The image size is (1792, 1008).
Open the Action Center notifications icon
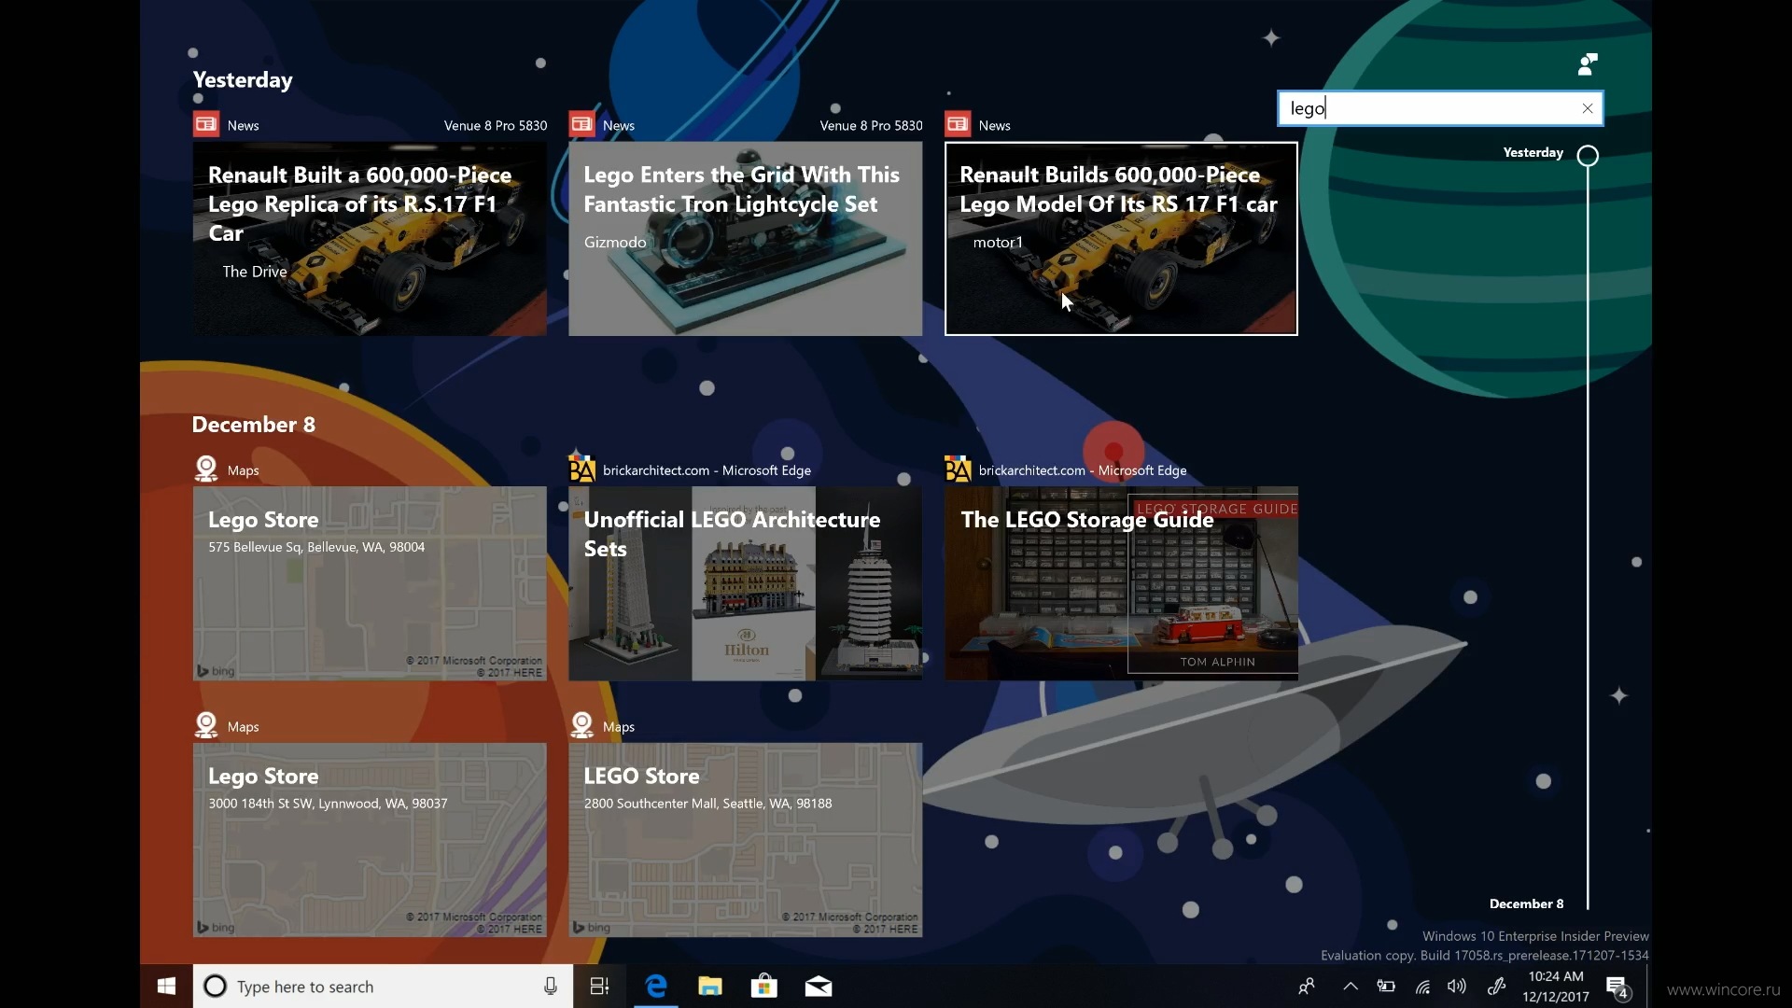[1617, 987]
